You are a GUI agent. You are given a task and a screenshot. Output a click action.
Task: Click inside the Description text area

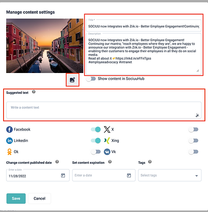(144, 54)
